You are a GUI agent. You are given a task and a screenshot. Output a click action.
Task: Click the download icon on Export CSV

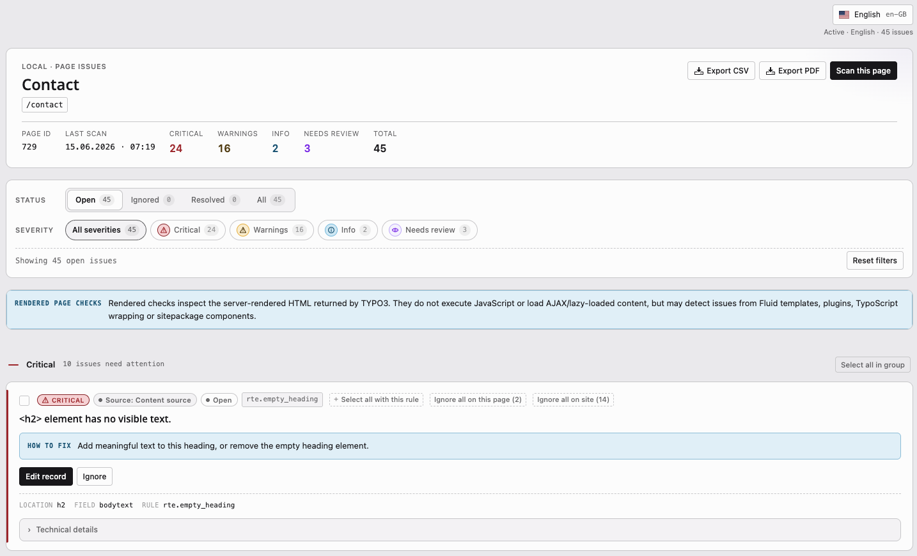coord(699,71)
